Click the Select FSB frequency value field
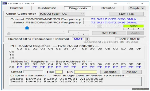Screen dimensions: 150x91 pos(114,22)
